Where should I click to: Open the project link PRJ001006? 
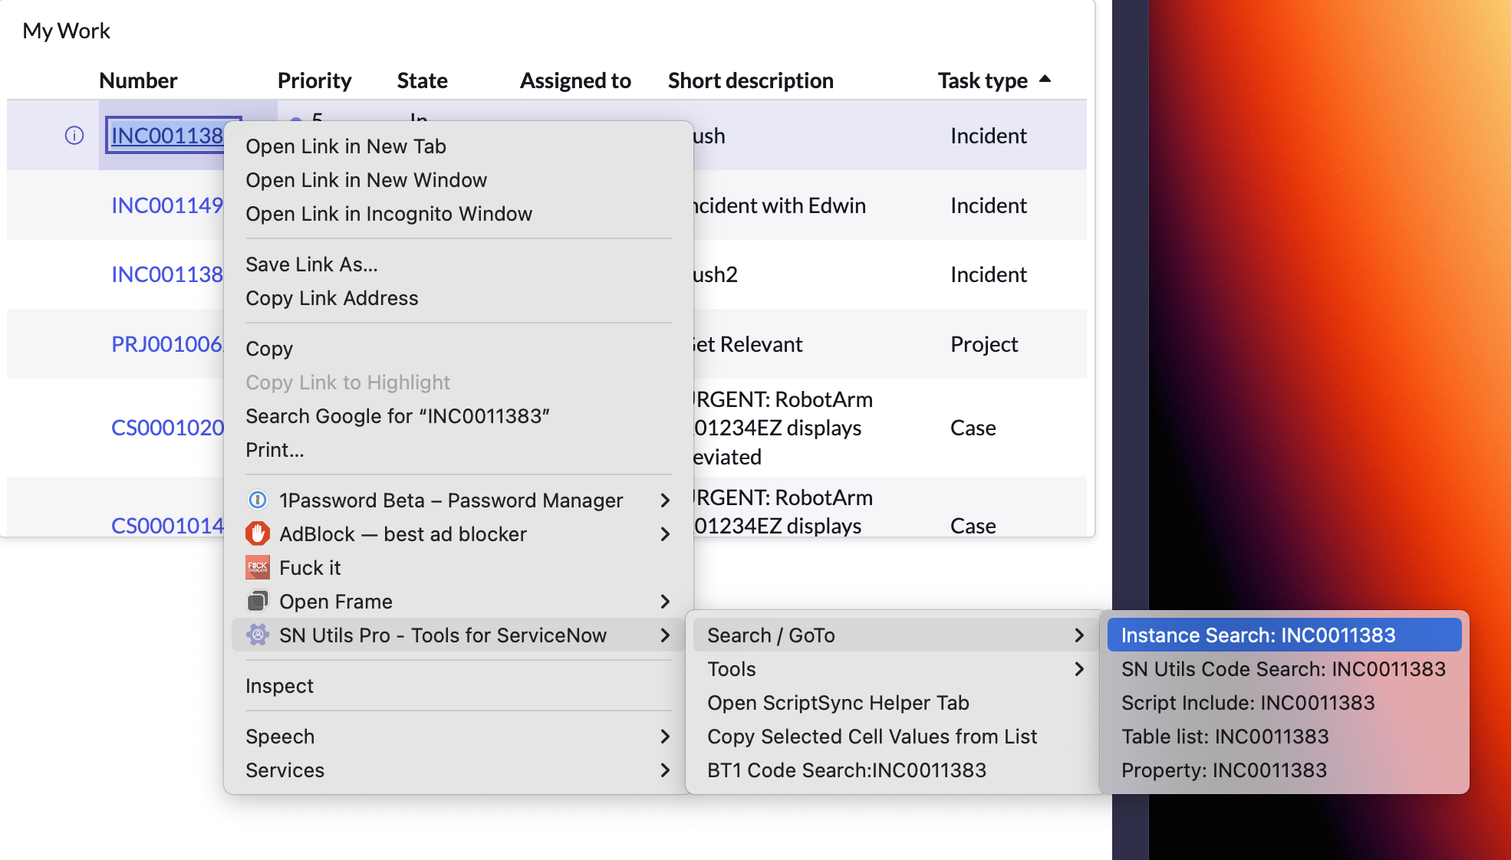[167, 344]
